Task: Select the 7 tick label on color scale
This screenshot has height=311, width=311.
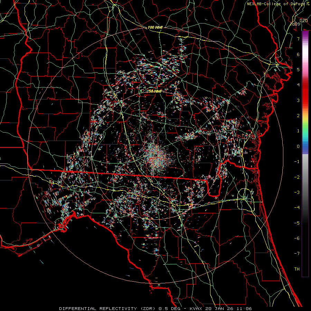Action: (x=298, y=39)
